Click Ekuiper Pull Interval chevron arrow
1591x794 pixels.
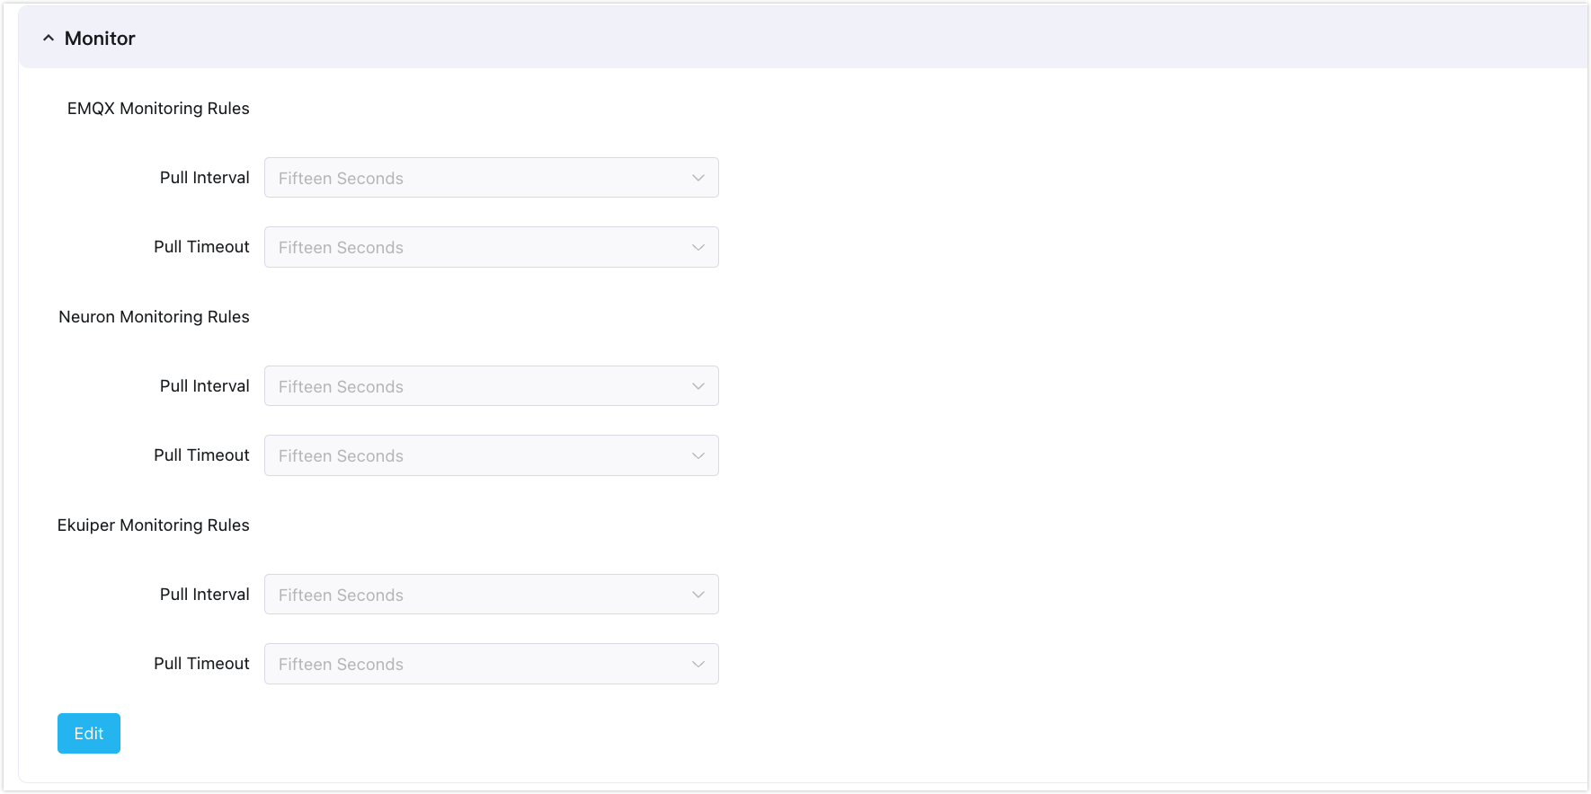[x=698, y=595]
